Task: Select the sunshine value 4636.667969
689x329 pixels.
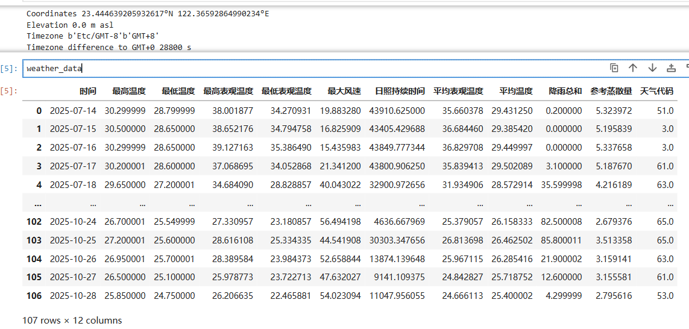Action: click(400, 221)
